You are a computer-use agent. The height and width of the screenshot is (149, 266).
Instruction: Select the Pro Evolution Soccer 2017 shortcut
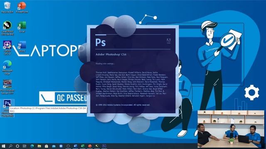pyautogui.click(x=7, y=87)
